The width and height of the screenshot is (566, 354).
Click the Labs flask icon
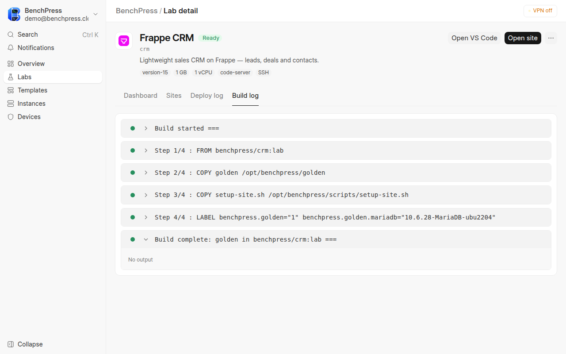11,77
